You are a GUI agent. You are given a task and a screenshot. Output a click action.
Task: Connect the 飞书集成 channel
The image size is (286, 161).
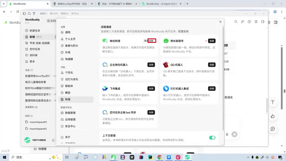pyautogui.click(x=151, y=89)
